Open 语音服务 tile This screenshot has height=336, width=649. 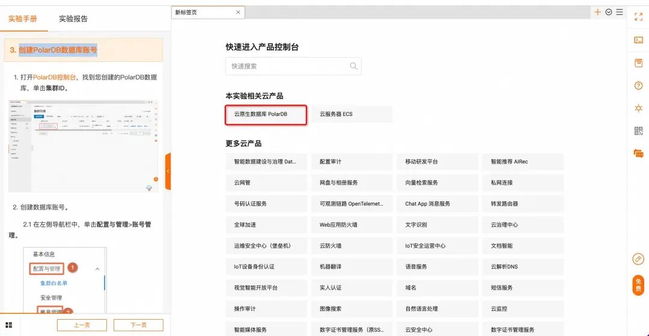[437, 267]
